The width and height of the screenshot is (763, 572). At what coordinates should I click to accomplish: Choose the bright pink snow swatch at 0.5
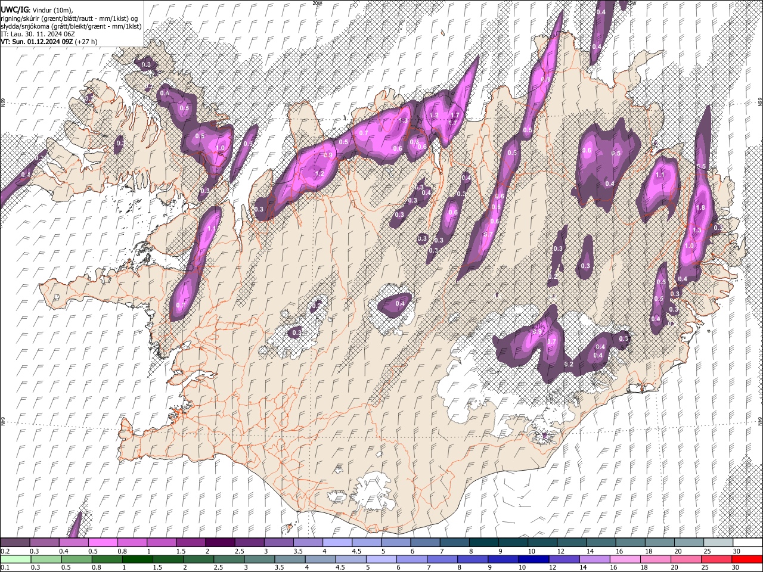click(x=103, y=543)
